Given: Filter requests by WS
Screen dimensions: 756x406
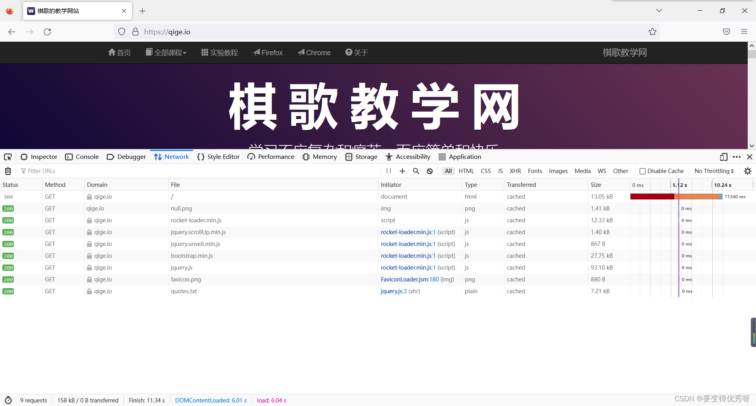Looking at the screenshot, I should pos(602,171).
